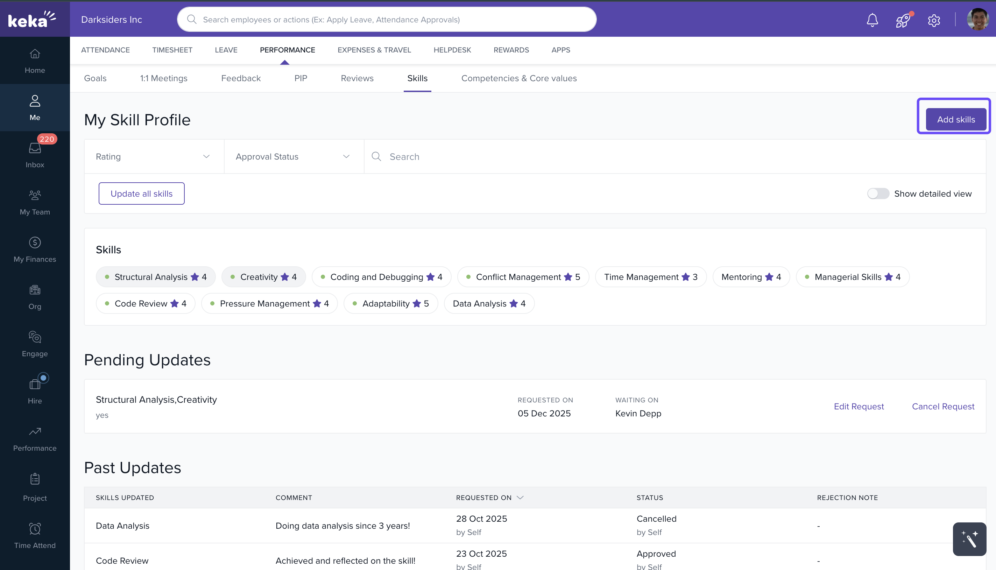Sort by Requested On column arrow
996x570 pixels.
coord(520,498)
